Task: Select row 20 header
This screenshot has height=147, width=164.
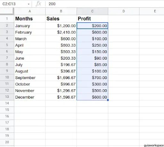Action: click(x=7, y=142)
